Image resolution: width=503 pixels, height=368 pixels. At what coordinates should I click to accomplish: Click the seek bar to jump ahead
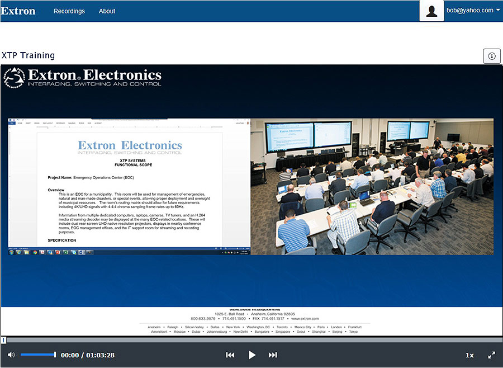[251, 339]
